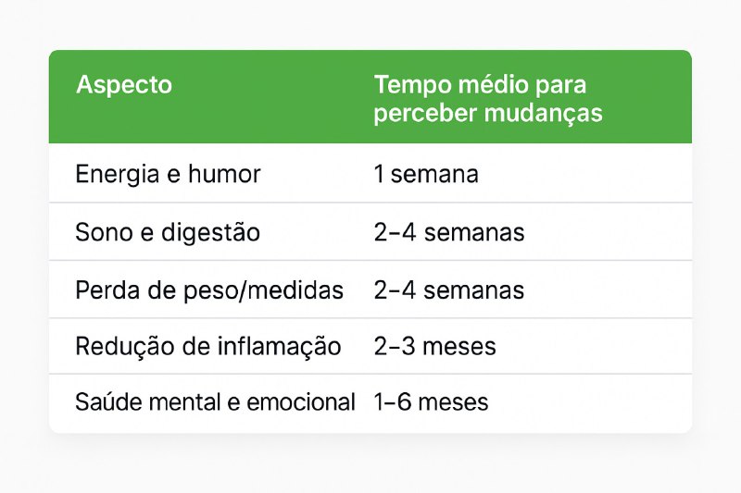Select the Energia e humor cell
Viewport: 741px width, 493px height.
point(168,174)
